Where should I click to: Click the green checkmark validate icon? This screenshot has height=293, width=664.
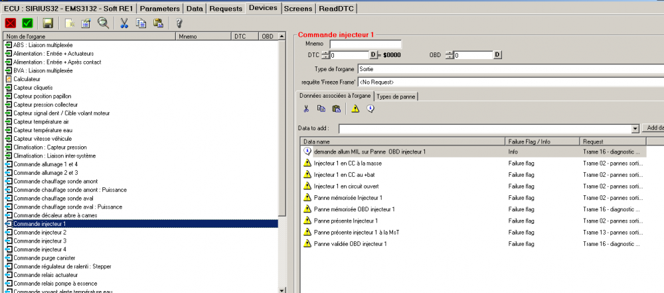pyautogui.click(x=27, y=23)
